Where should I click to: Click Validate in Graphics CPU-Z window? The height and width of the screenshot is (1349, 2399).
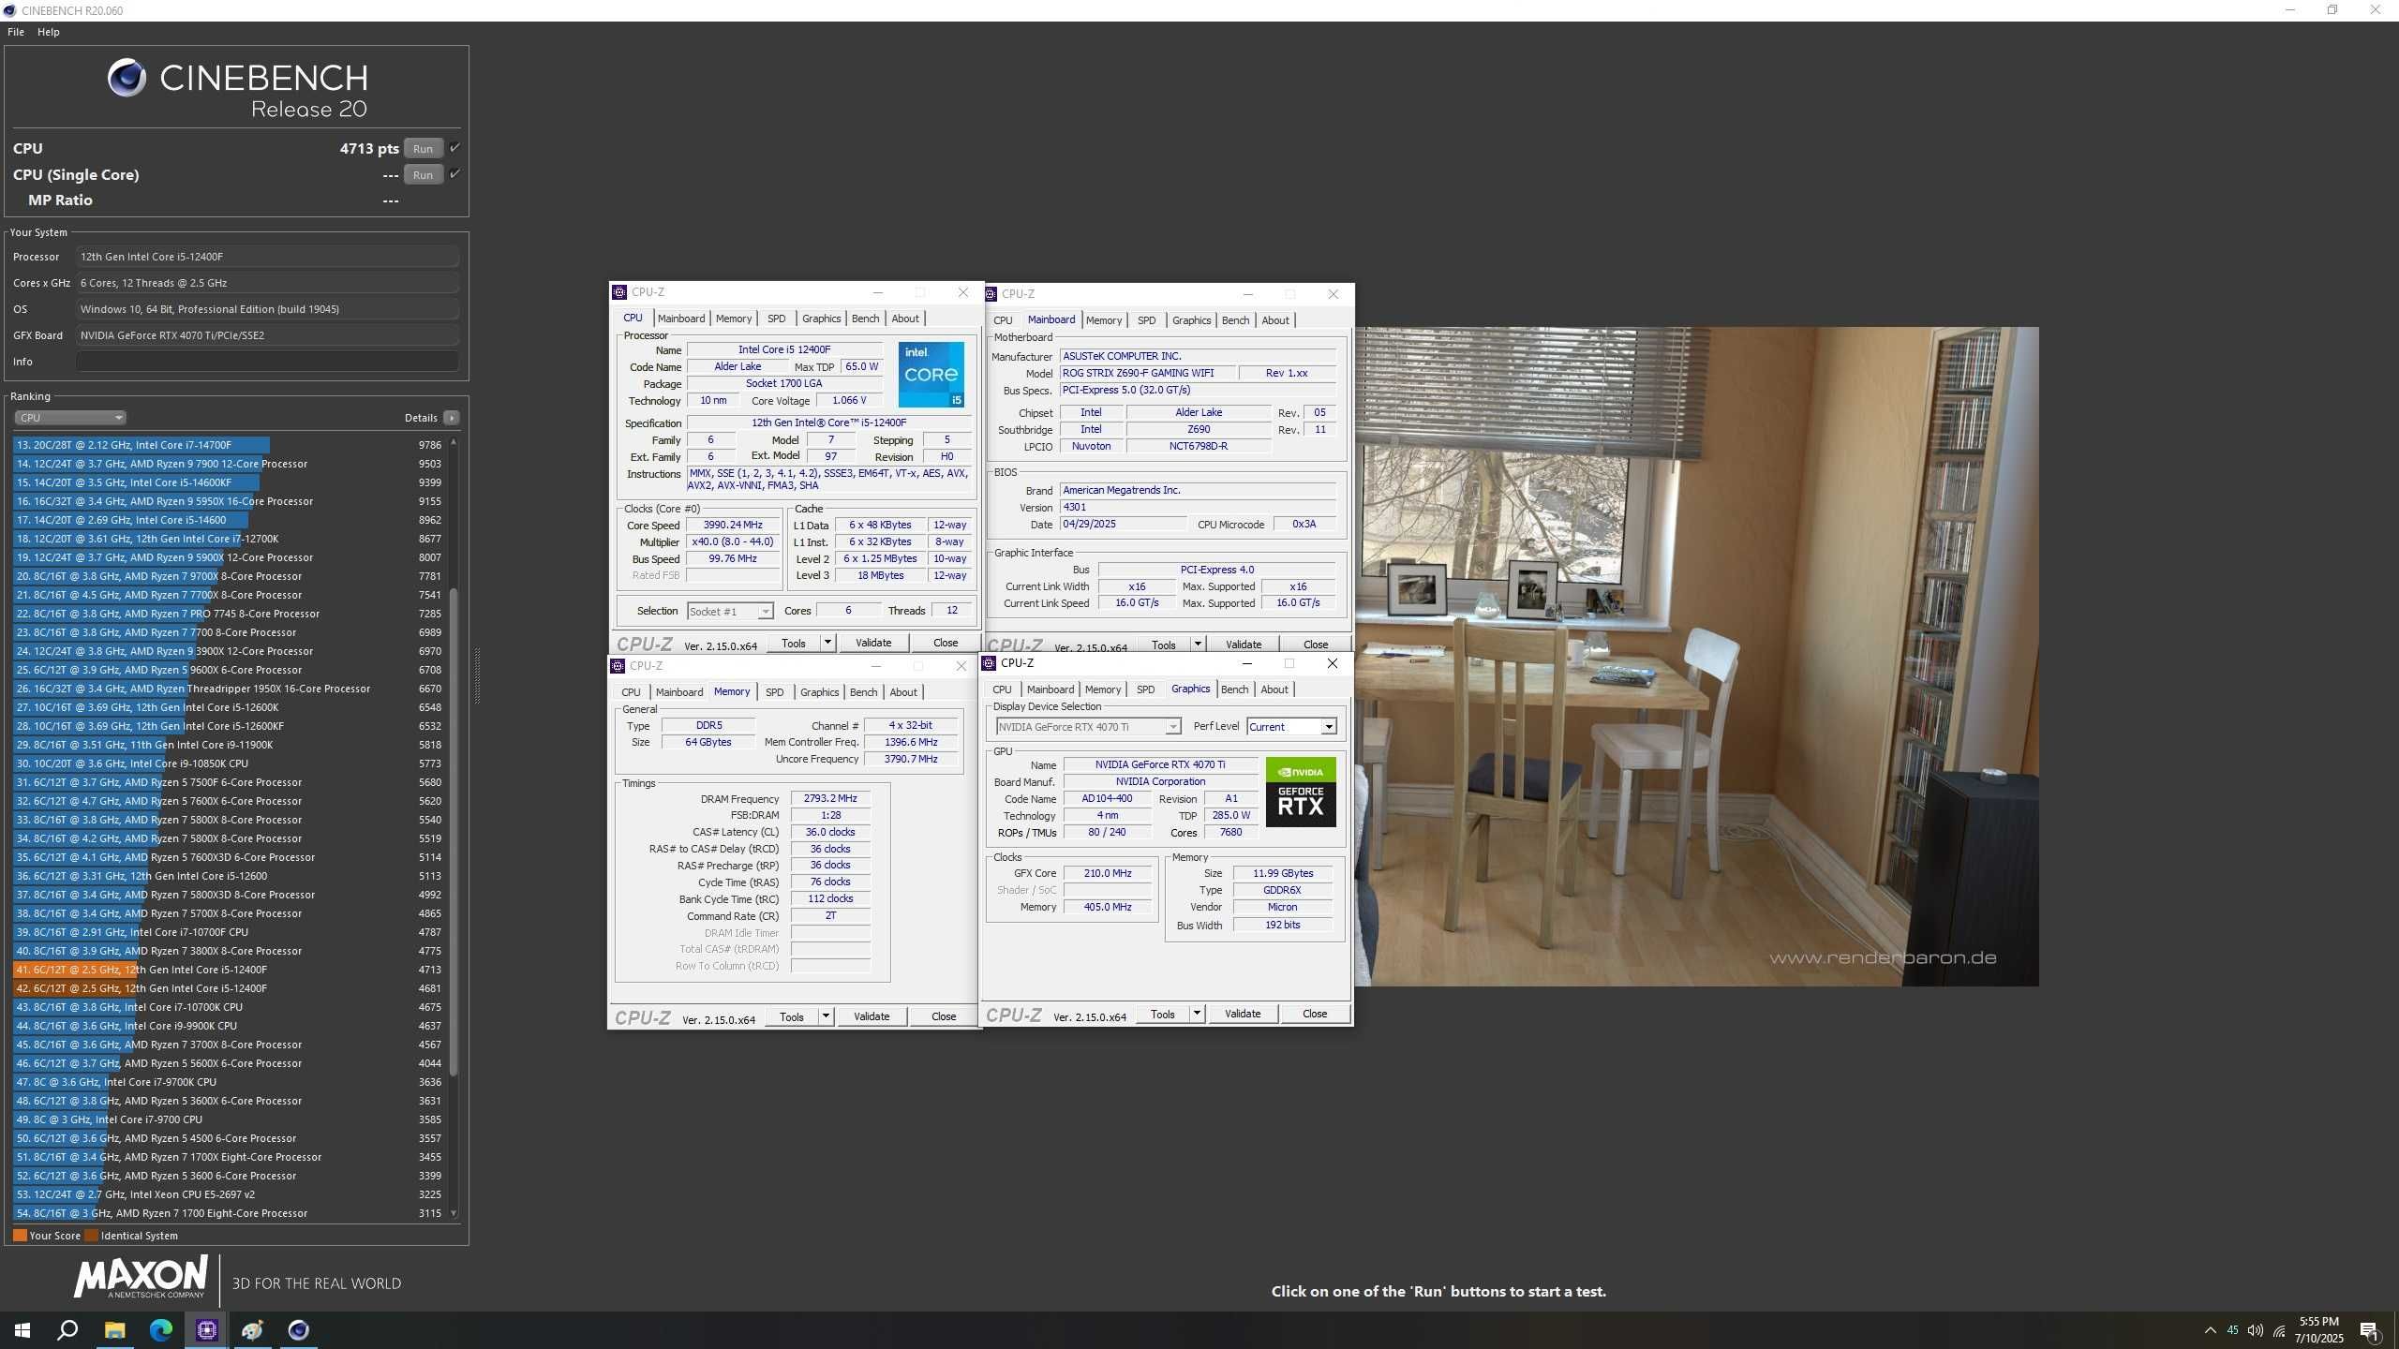click(1243, 1014)
